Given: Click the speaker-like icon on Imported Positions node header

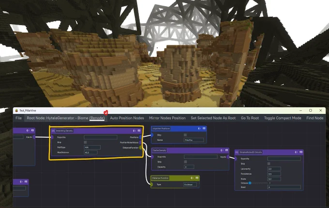Looking at the screenshot, I should tap(199, 128).
